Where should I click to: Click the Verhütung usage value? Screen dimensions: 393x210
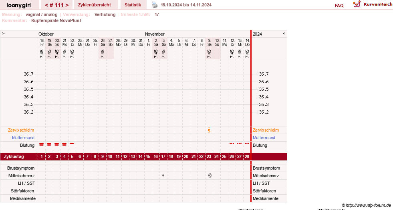pyautogui.click(x=105, y=14)
